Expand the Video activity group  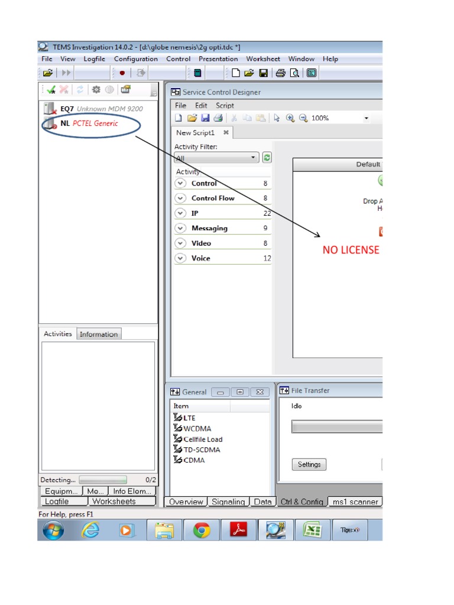click(180, 243)
